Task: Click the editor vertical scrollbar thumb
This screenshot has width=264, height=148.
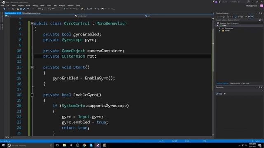Action: pyautogui.click(x=213, y=50)
